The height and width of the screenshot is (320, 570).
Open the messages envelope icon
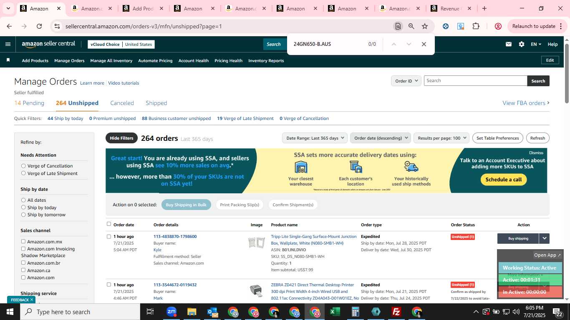pyautogui.click(x=508, y=44)
